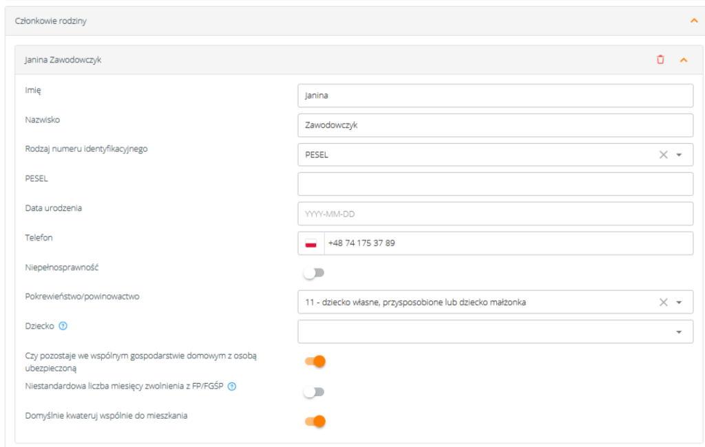Open the Rodzaj numeru identyfikacyjnego dropdown arrow
705x447 pixels.
point(680,155)
